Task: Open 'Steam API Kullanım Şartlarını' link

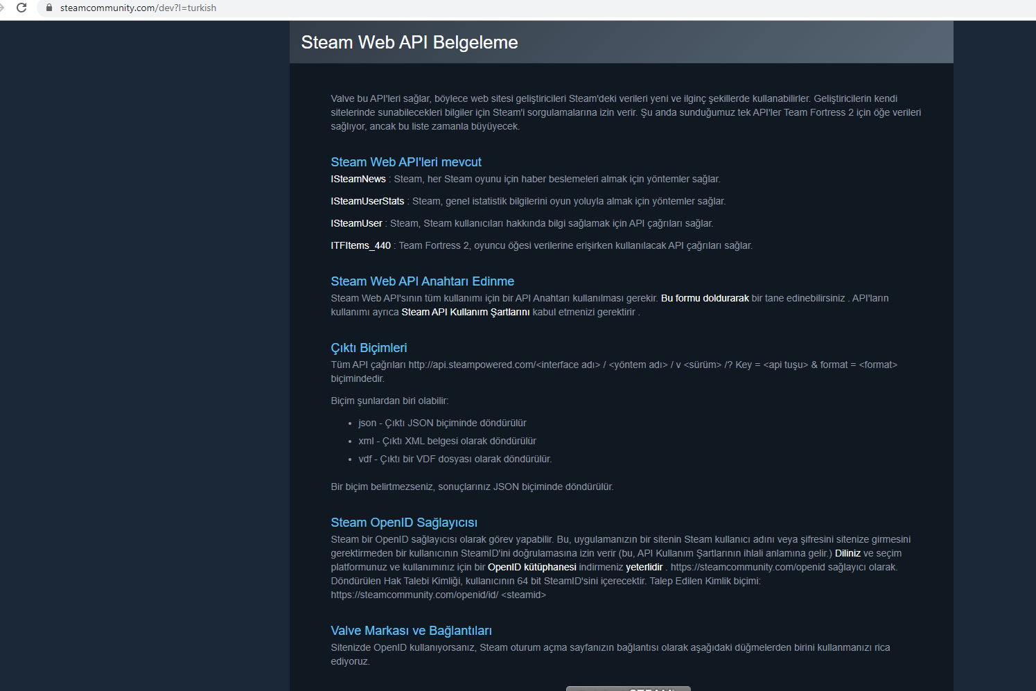Action: [466, 312]
